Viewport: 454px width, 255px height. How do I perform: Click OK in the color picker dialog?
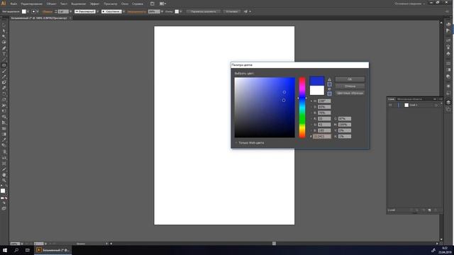(x=350, y=79)
